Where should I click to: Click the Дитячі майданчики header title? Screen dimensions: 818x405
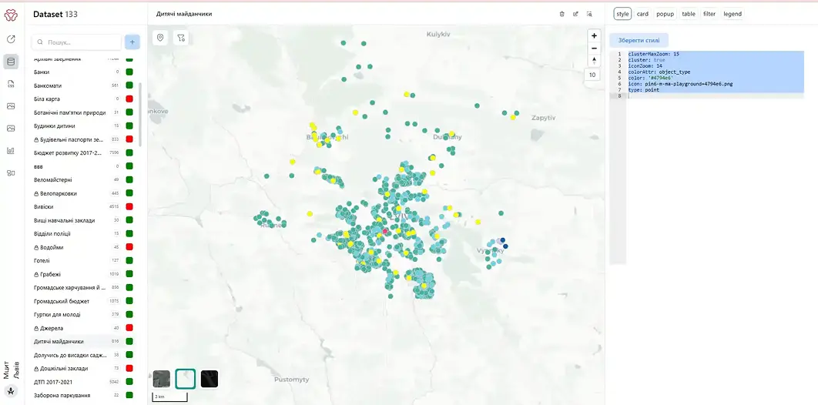click(x=184, y=14)
